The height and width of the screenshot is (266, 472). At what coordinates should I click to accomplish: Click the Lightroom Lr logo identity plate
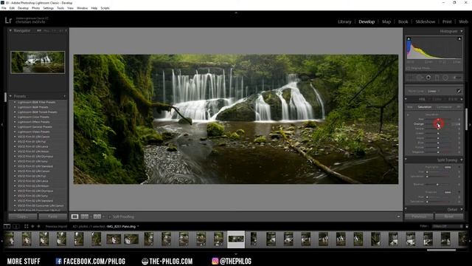pos(8,21)
